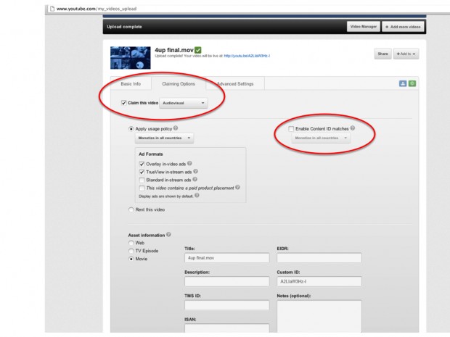
Task: Choose Movie asset type
Action: click(x=131, y=259)
